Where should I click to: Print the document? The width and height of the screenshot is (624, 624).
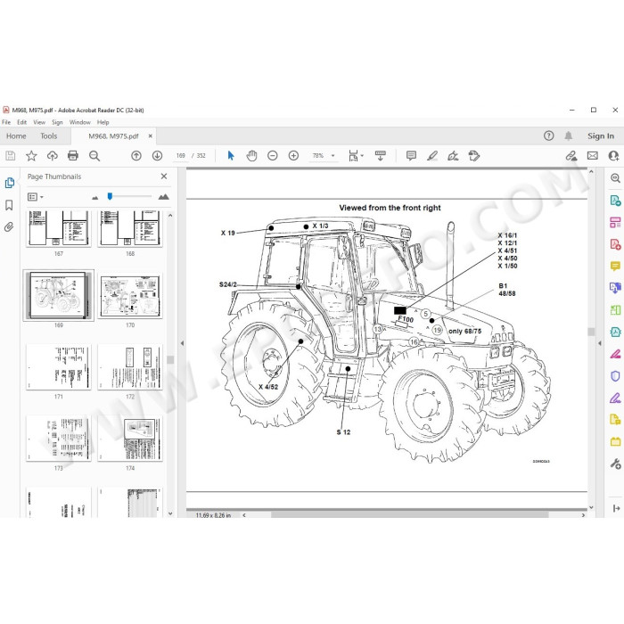tap(73, 156)
